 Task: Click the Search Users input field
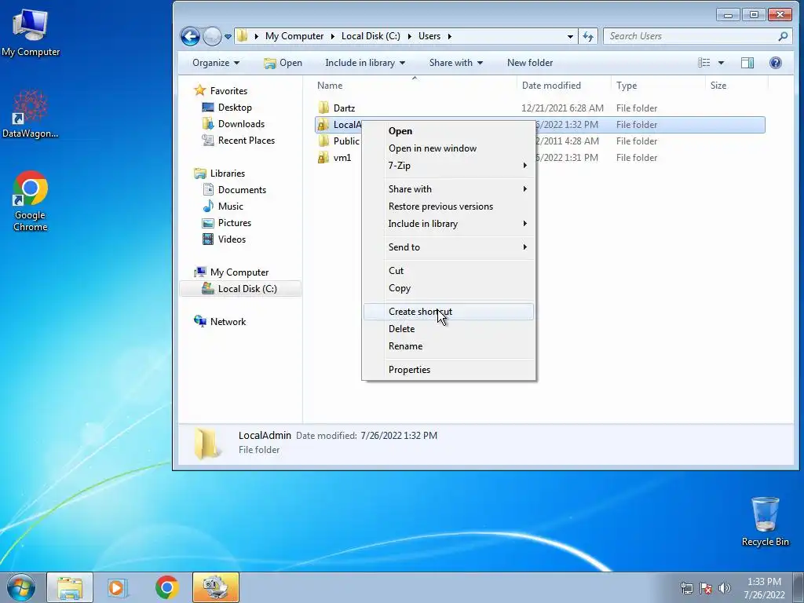(x=692, y=36)
